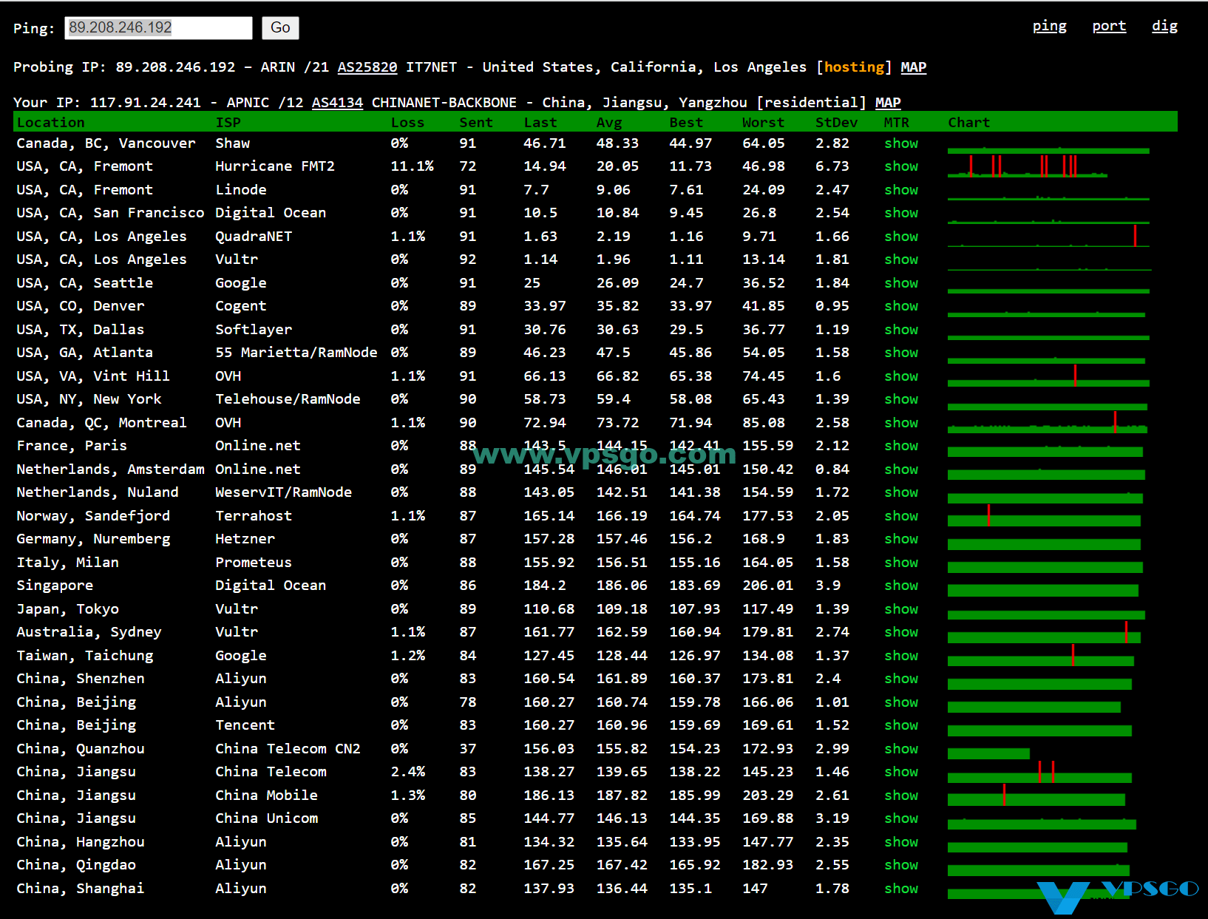Click the Loss column header
Image resolution: width=1208 pixels, height=919 pixels.
click(407, 123)
